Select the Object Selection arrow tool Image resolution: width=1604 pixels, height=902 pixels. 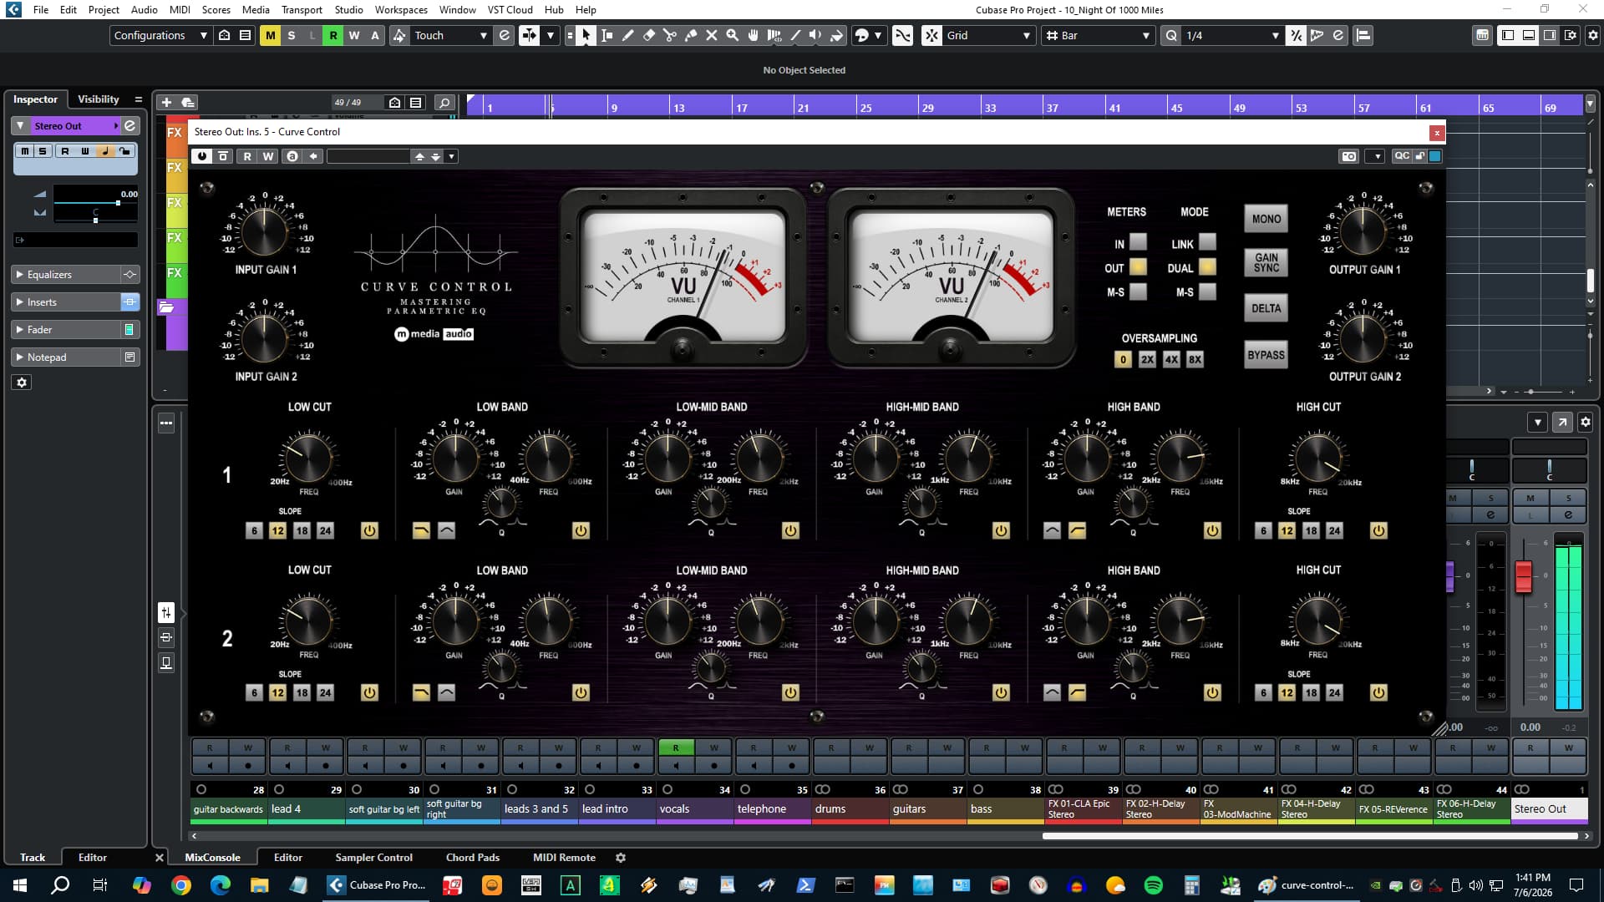pyautogui.click(x=586, y=35)
